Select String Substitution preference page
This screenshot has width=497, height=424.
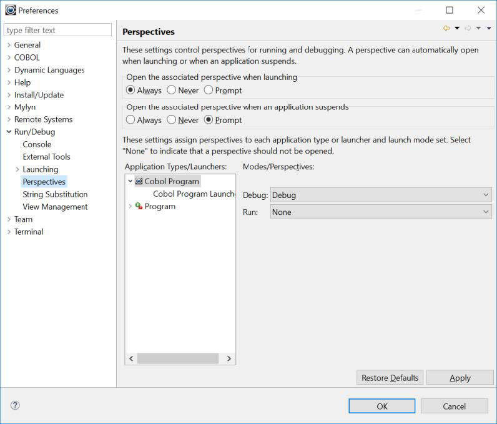[55, 194]
